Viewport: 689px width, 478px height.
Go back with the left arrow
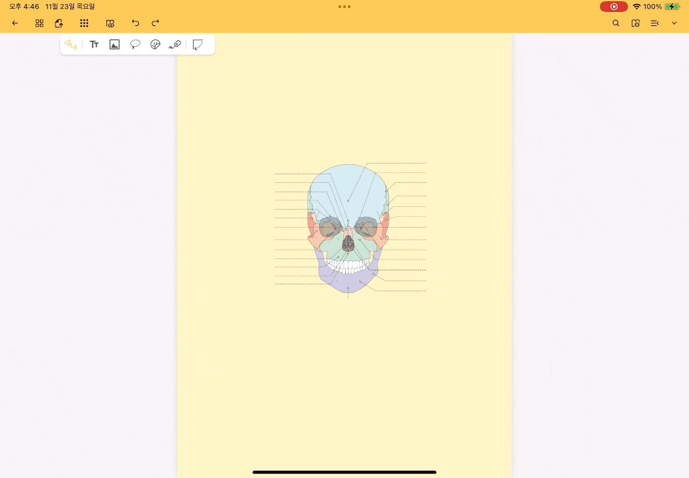tap(15, 23)
